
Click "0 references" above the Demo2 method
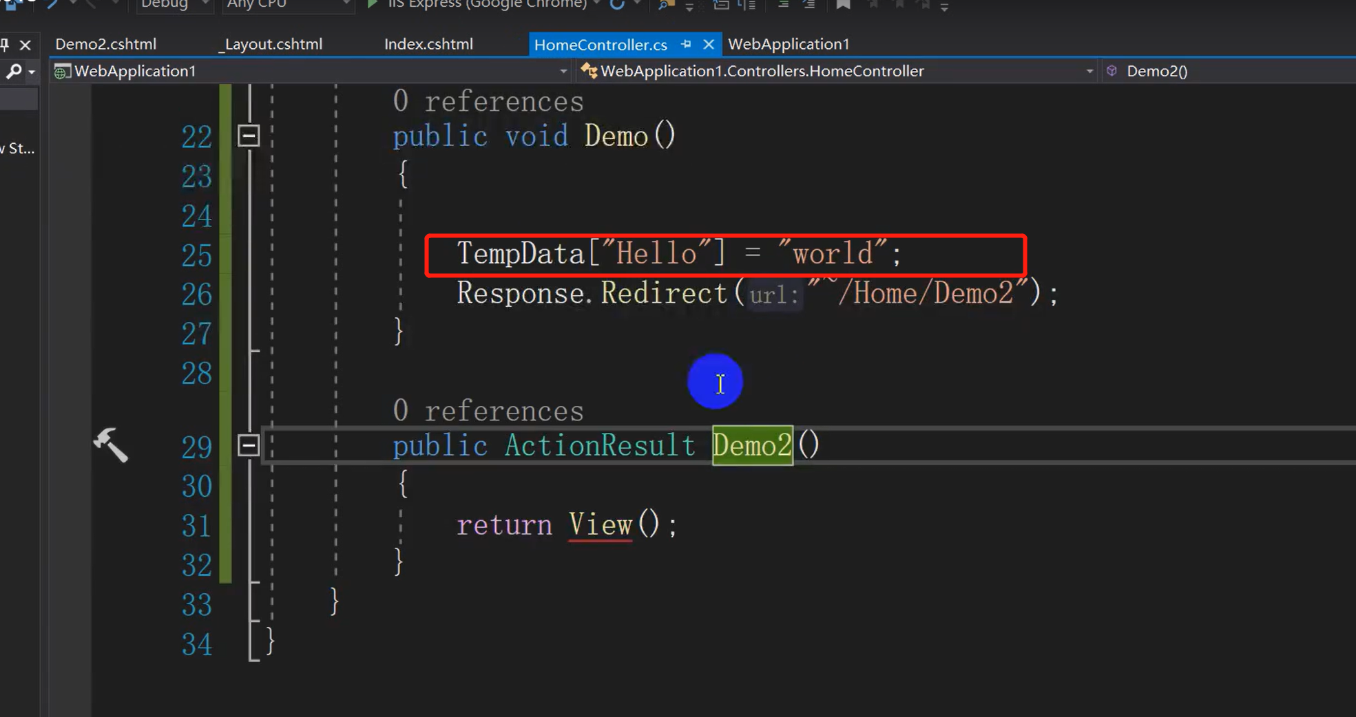[x=488, y=411]
